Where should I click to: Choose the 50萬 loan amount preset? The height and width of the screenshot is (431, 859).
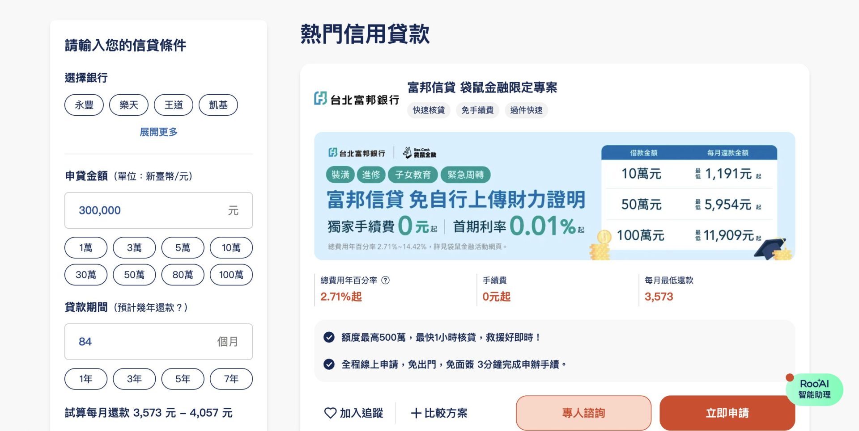pyautogui.click(x=134, y=274)
